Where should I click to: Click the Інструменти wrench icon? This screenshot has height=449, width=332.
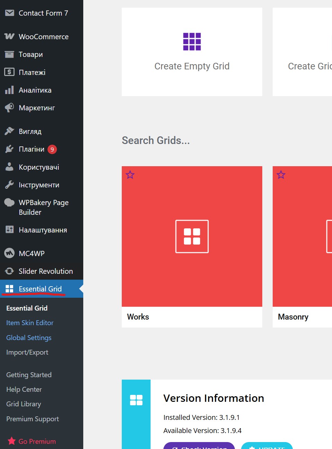[x=9, y=185]
